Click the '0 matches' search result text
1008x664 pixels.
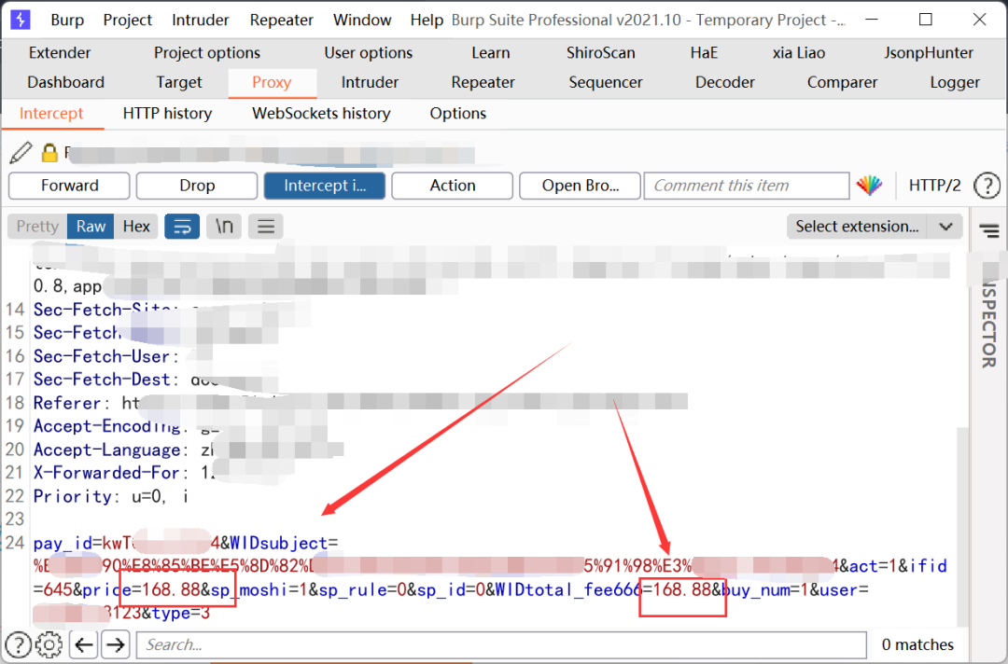pos(917,644)
